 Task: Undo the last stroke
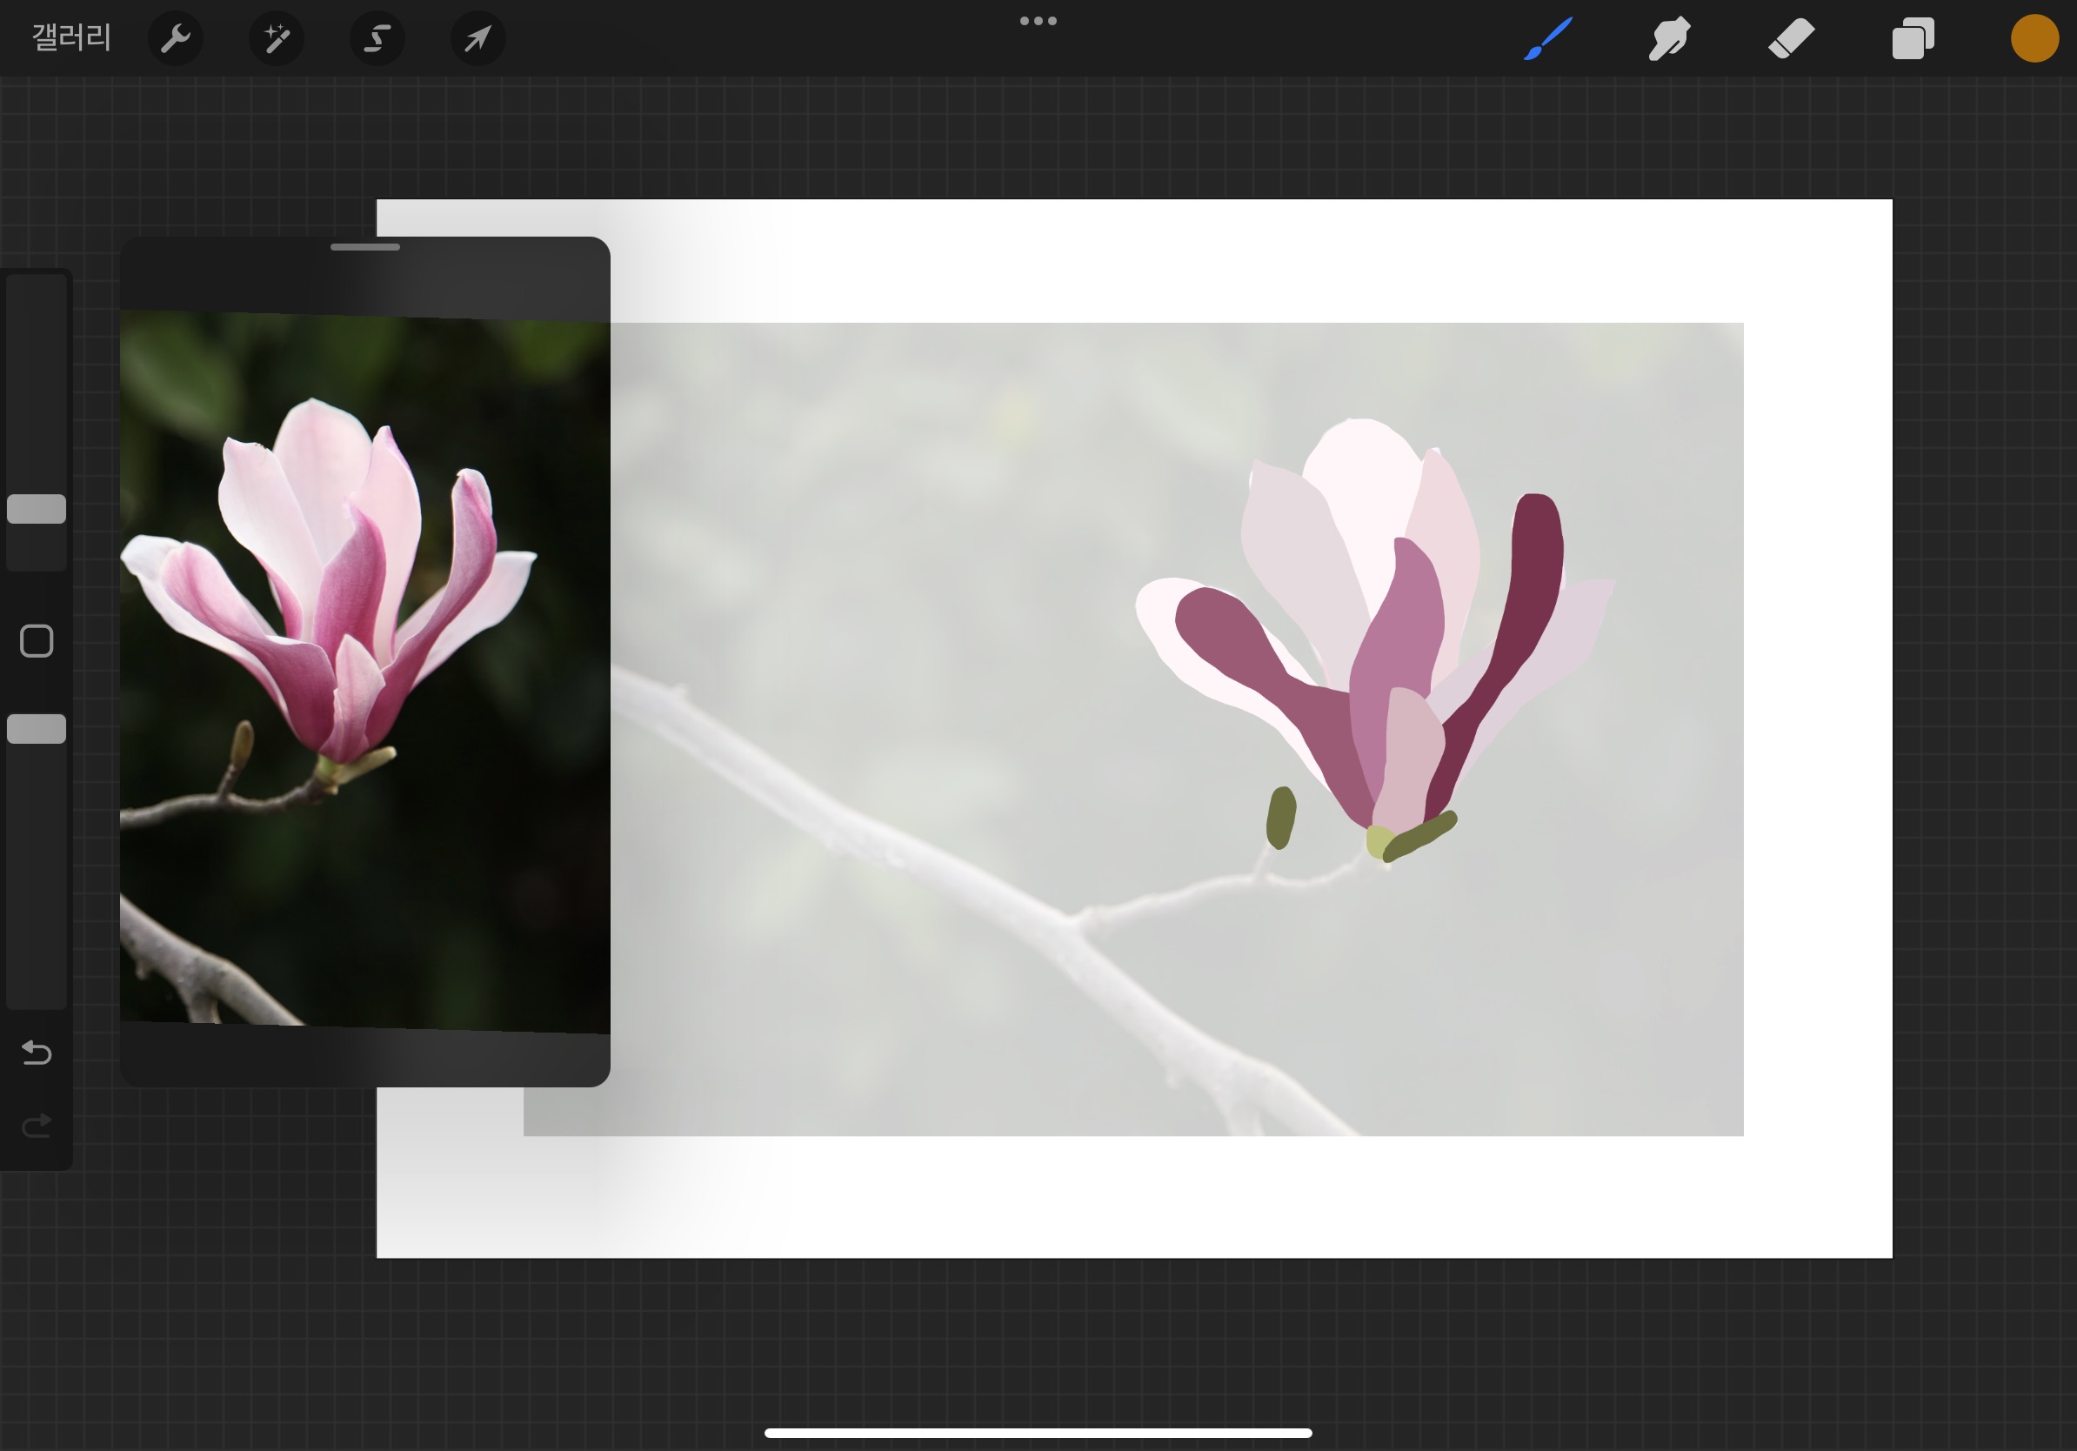pos(37,1052)
